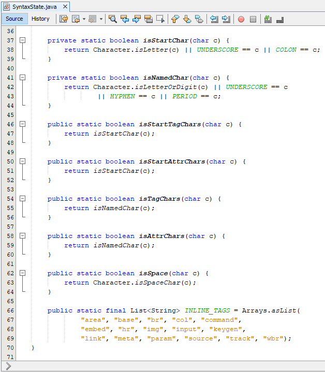The width and height of the screenshot is (325, 372).
Task: Click the UNDERSCORE constant on line 38
Action: pyautogui.click(x=217, y=50)
